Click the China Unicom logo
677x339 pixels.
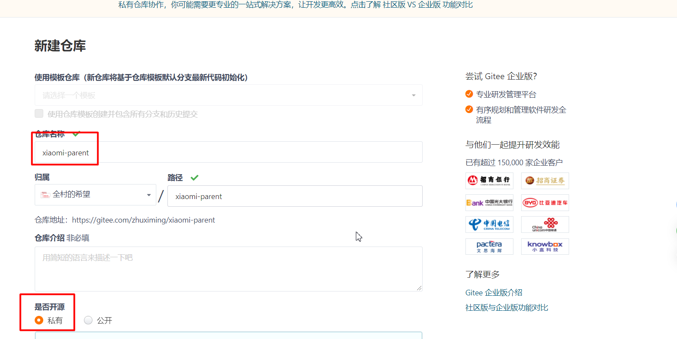pos(545,224)
